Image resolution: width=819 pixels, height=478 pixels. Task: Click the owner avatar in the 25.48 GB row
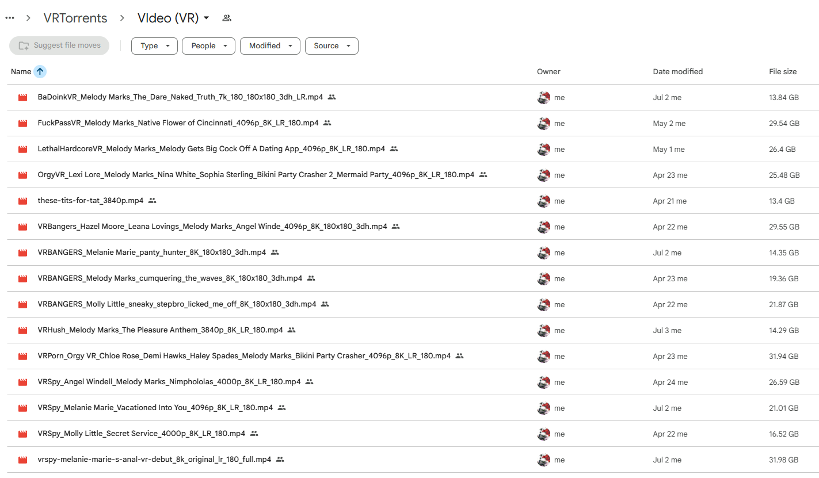pos(544,175)
